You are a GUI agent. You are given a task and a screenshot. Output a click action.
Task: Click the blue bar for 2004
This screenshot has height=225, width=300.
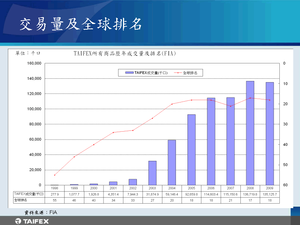172,162
